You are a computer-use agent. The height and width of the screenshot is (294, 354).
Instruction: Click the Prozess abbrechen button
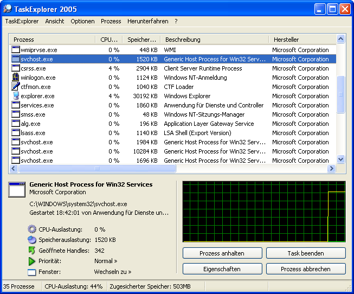point(306,269)
